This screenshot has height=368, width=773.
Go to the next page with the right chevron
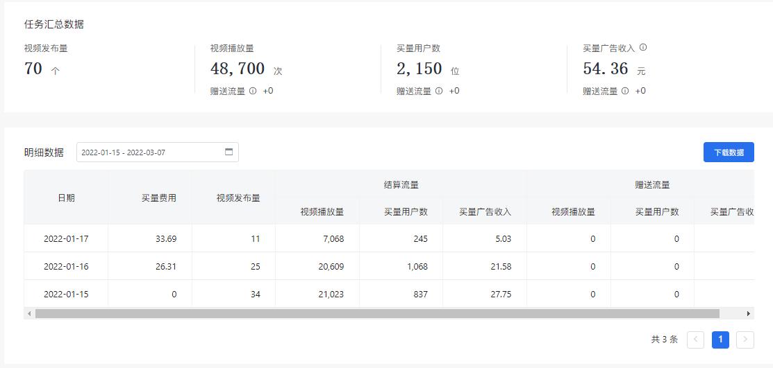[745, 340]
